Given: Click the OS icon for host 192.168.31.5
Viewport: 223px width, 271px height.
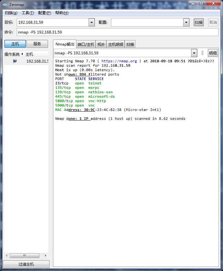Looking at the screenshot, I should pyautogui.click(x=15, y=61).
